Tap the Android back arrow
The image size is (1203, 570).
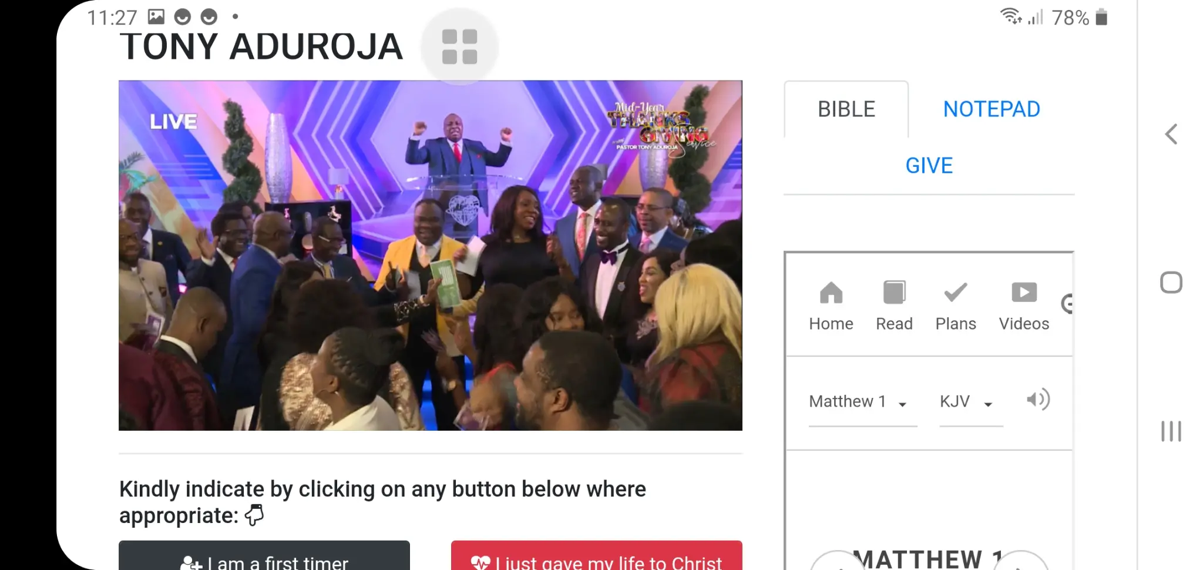(x=1171, y=135)
